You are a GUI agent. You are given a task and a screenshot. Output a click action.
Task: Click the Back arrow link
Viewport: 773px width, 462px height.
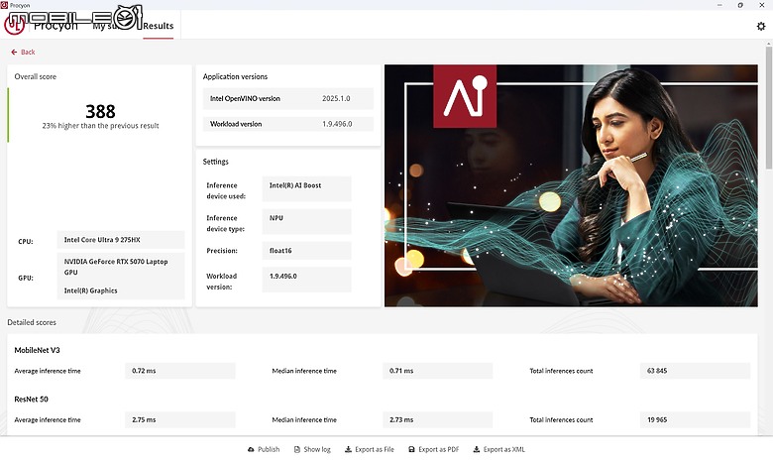(x=23, y=52)
